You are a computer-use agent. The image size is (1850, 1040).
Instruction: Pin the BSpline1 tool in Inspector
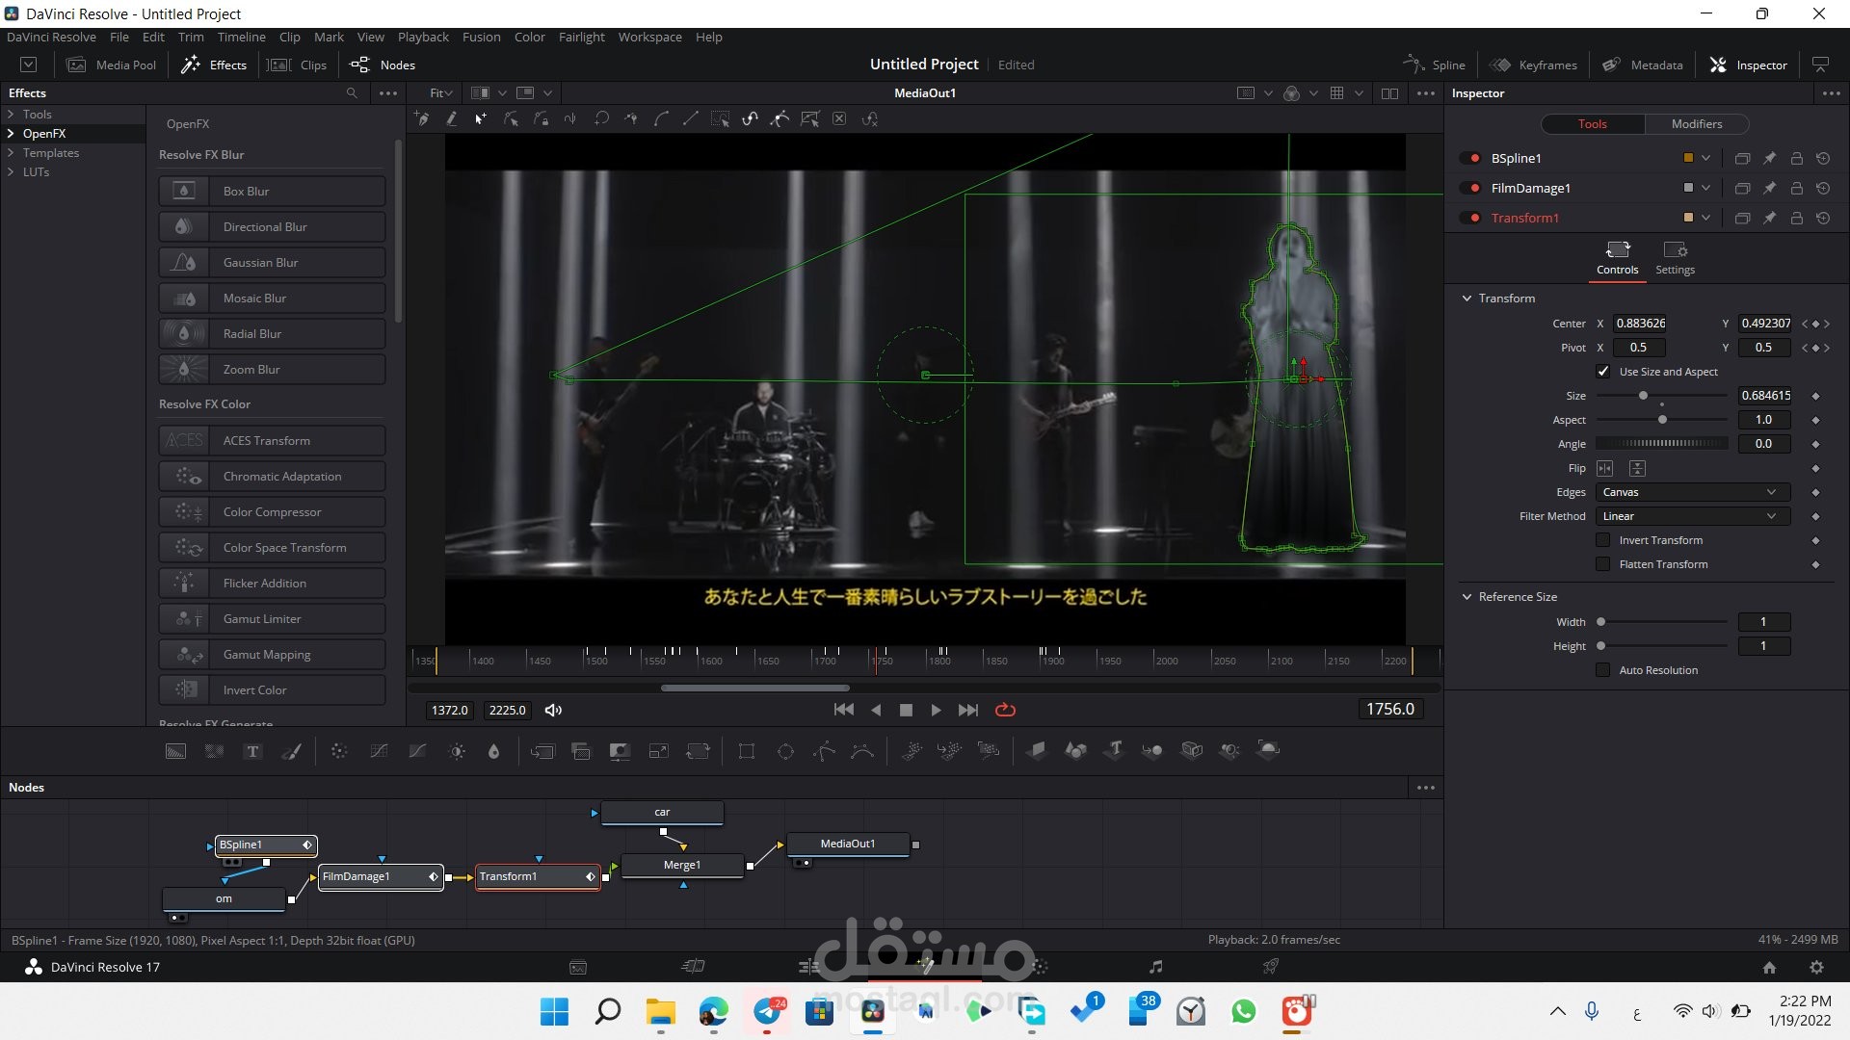pos(1769,158)
